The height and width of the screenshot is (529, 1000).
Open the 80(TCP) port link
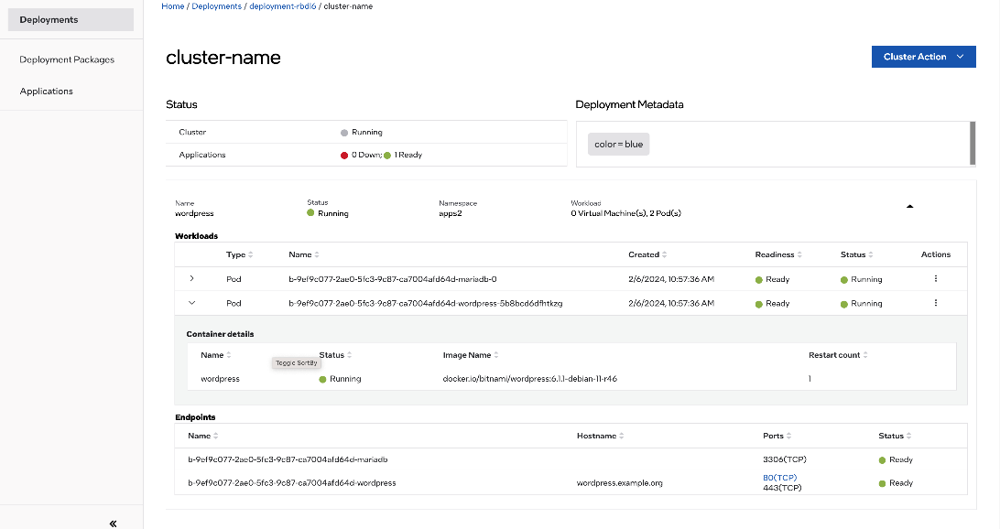pyautogui.click(x=779, y=478)
